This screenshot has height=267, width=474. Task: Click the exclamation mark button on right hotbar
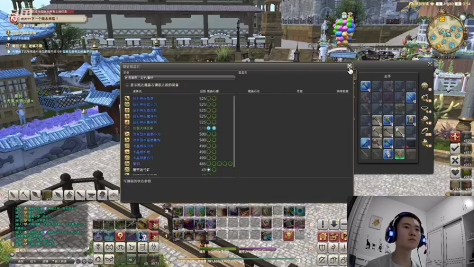pos(322,224)
